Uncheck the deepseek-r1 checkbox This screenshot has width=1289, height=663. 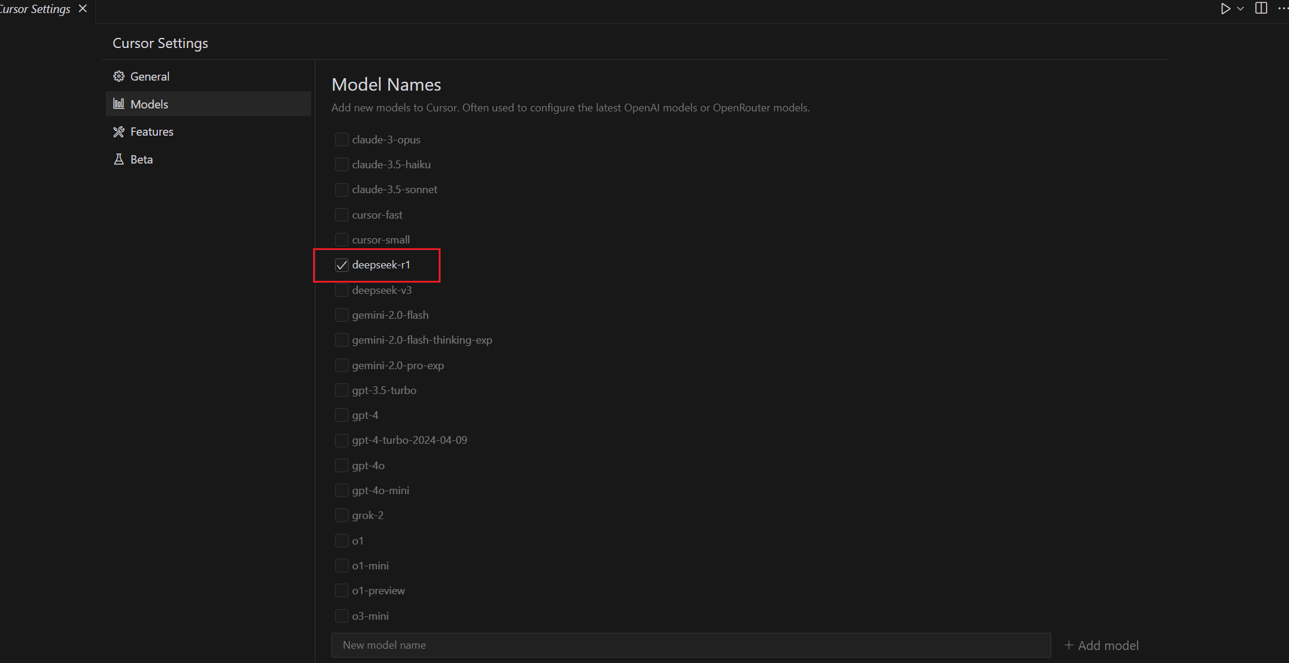(x=342, y=265)
